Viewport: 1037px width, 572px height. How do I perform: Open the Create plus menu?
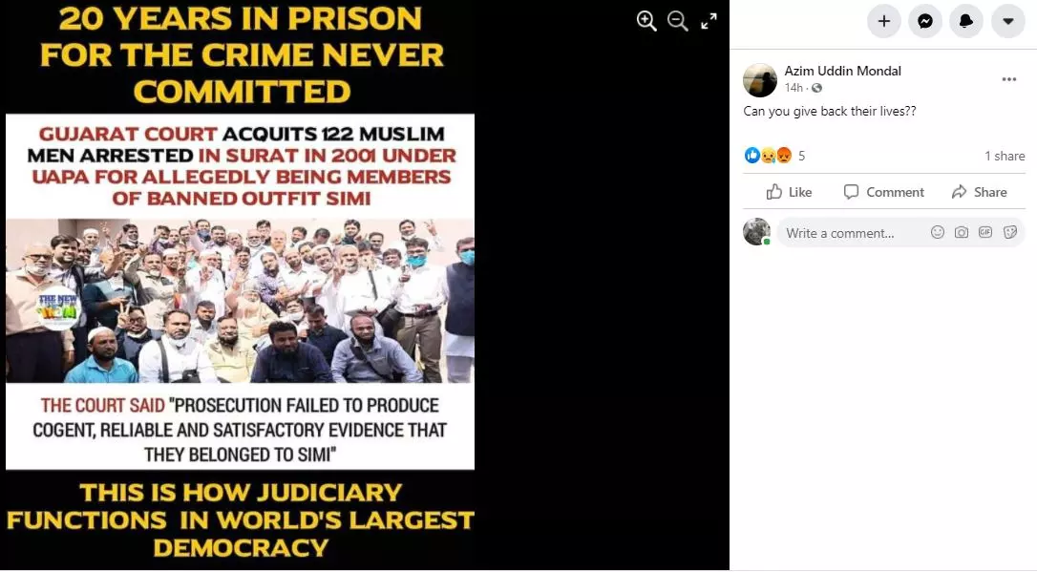(883, 21)
